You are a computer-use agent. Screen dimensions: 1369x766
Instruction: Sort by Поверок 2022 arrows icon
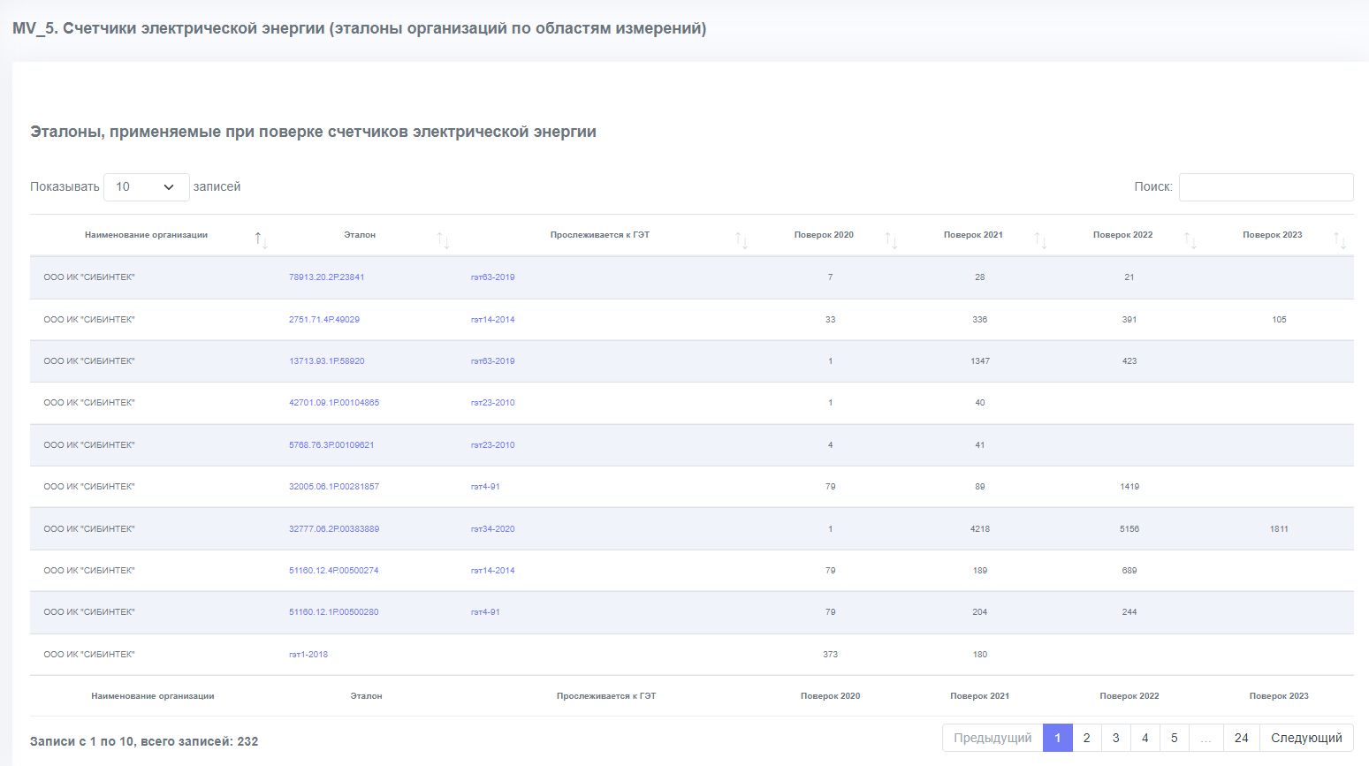tap(1190, 239)
